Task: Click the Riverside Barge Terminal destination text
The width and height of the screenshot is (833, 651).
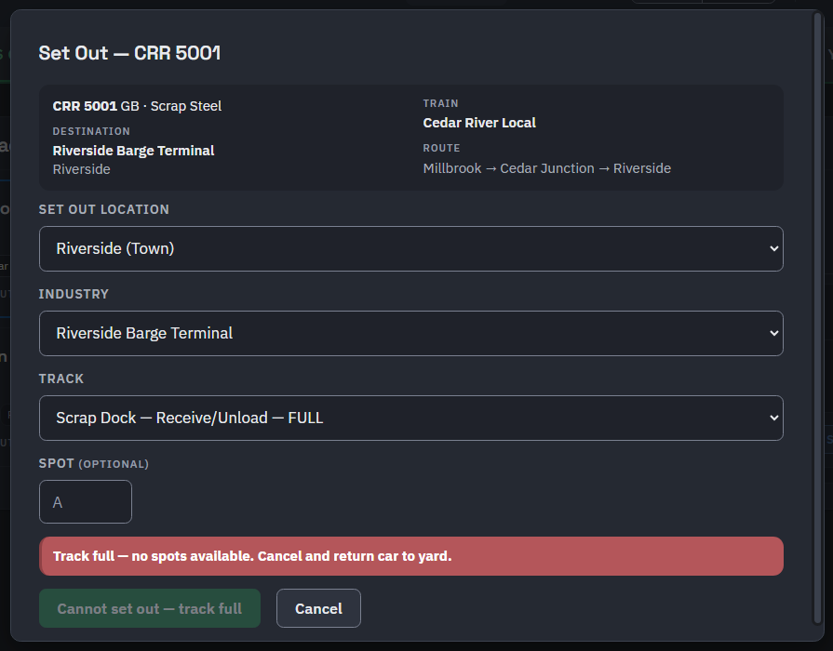Action: [133, 151]
